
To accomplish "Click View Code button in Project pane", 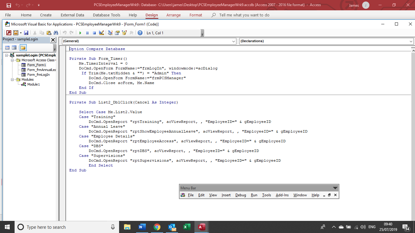I will coord(7,48).
